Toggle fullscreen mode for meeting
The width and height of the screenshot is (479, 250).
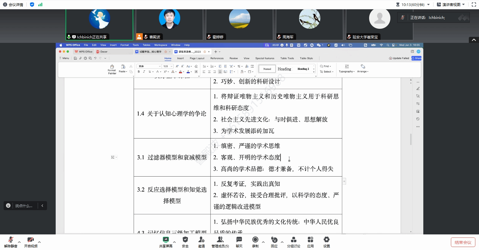[x=474, y=4]
